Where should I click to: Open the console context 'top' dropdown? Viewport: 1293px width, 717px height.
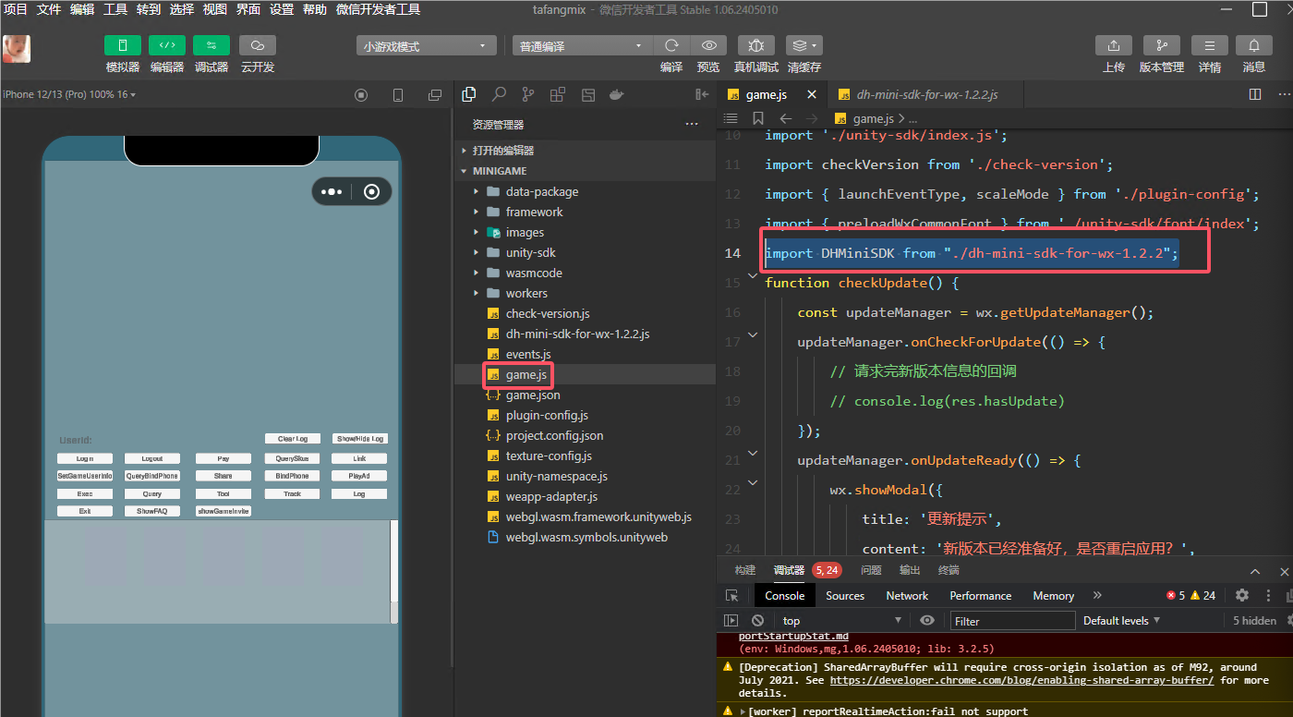click(840, 621)
